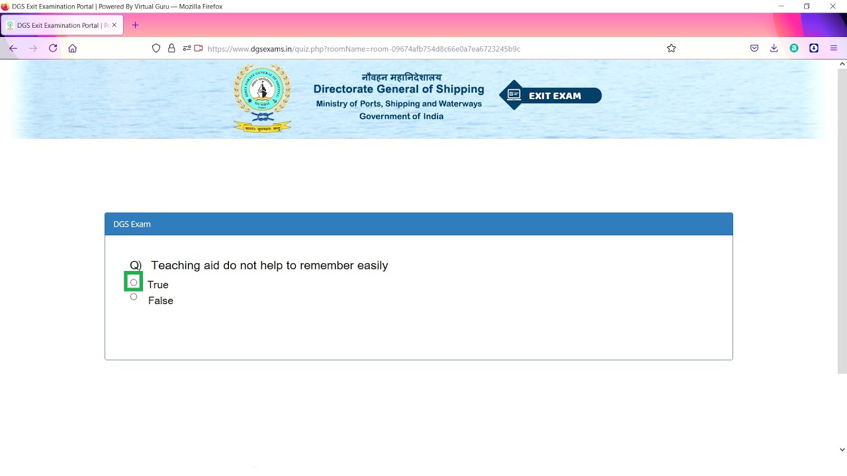Viewport: 847px width, 476px height.
Task: Click the question text about teaching aid
Action: (269, 265)
